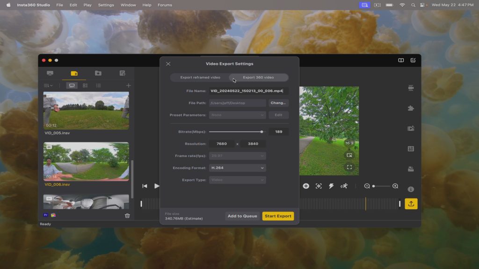Click the running-person motion effect icon
The width and height of the screenshot is (479, 269).
[x=343, y=185]
